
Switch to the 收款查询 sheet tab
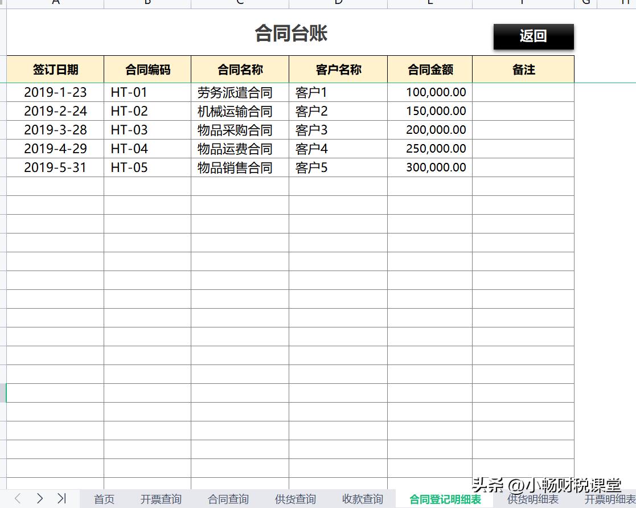click(362, 498)
